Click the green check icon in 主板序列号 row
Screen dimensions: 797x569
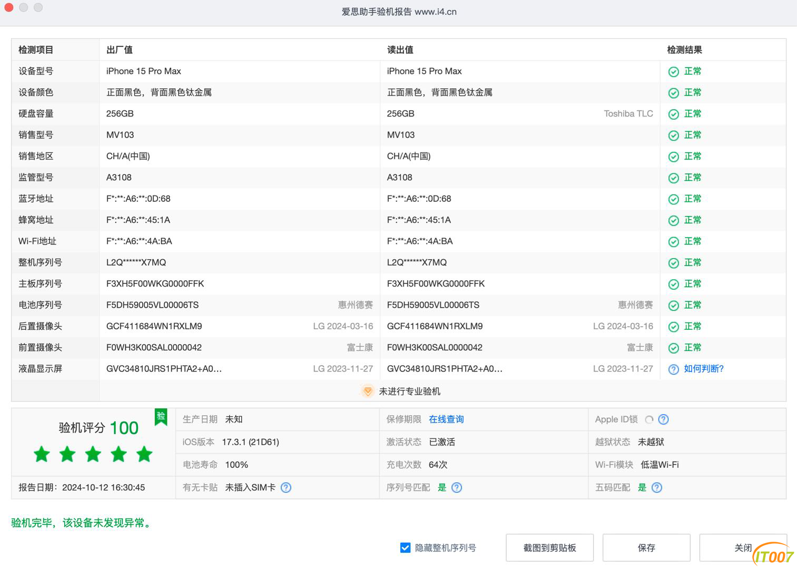click(673, 284)
